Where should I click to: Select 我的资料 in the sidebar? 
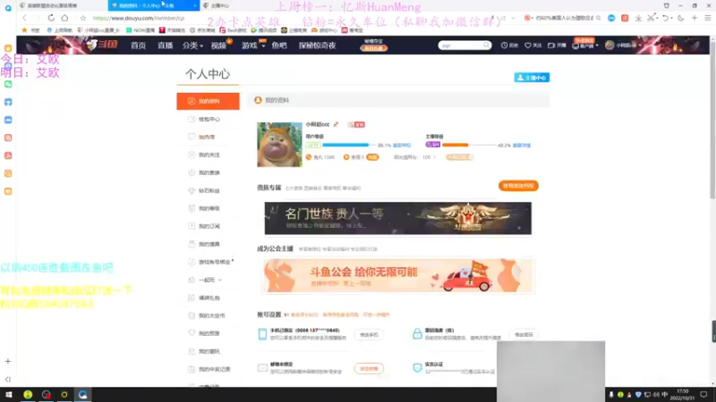[208, 101]
